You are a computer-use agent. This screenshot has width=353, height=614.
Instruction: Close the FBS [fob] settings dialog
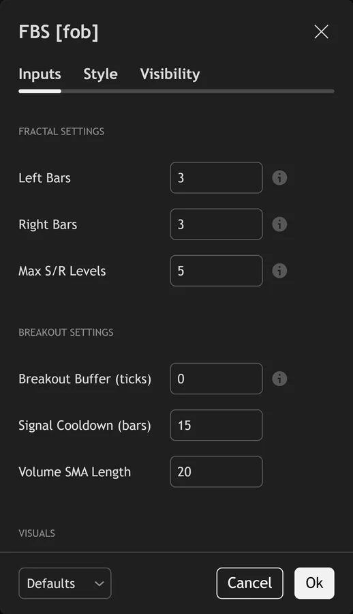[321, 31]
